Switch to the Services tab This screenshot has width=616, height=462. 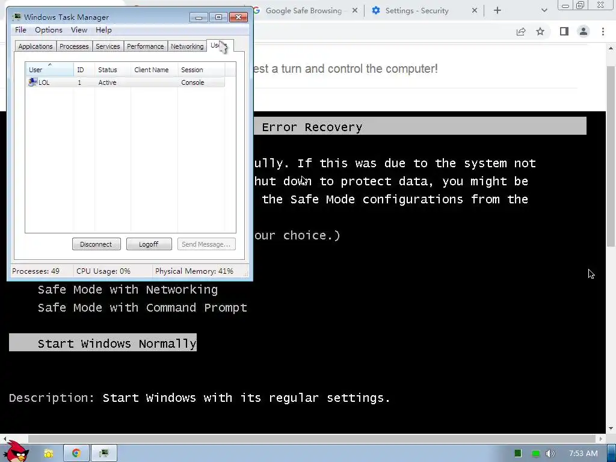coord(108,46)
